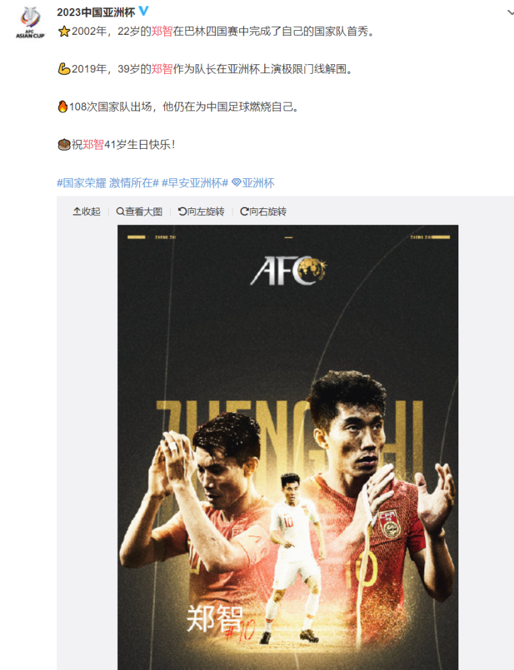Click the counterclockwise rotate icon
Screen dimensions: 514x670
point(182,212)
